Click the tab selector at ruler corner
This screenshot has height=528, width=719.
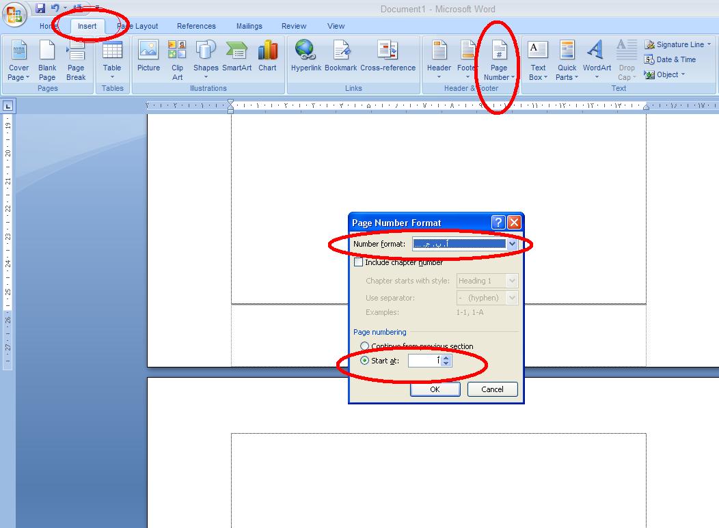pos(8,107)
